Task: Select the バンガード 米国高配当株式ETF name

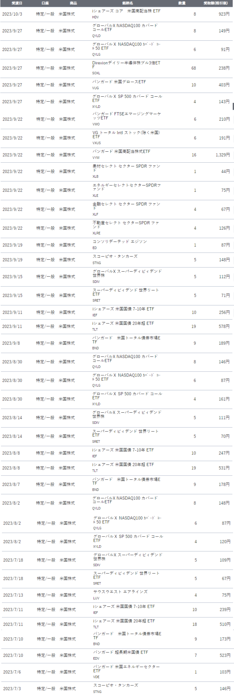Action: [121, 151]
